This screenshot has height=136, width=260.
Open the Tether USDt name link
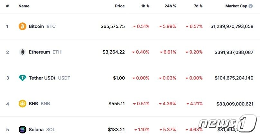tap(42, 78)
